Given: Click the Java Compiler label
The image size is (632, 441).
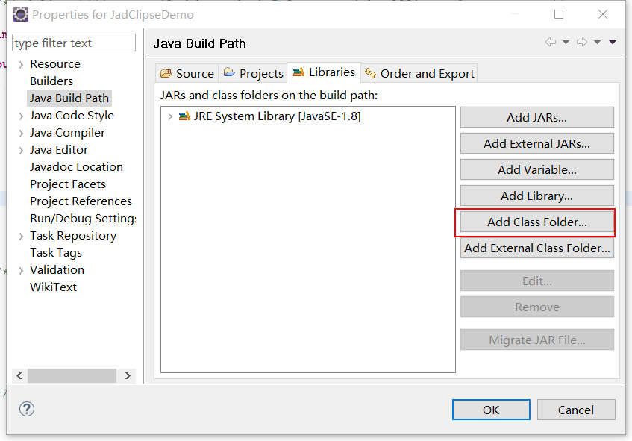Looking at the screenshot, I should tap(67, 133).
